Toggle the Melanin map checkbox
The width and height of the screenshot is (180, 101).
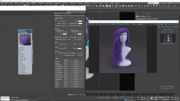[55, 63]
